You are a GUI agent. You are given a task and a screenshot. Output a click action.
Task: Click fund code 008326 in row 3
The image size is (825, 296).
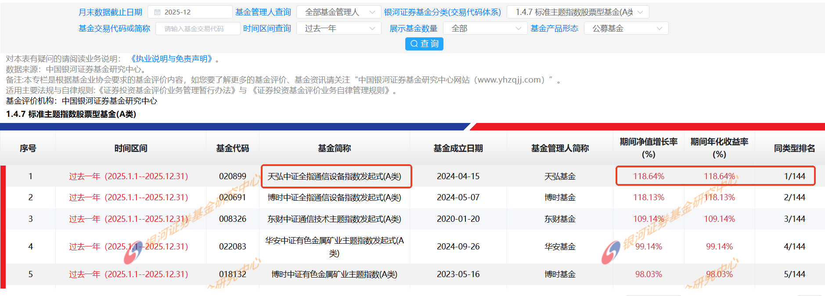(232, 219)
